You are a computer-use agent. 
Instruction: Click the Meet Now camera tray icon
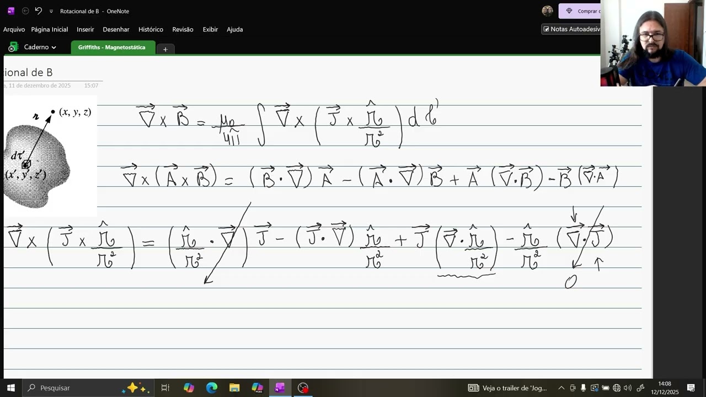[573, 388]
